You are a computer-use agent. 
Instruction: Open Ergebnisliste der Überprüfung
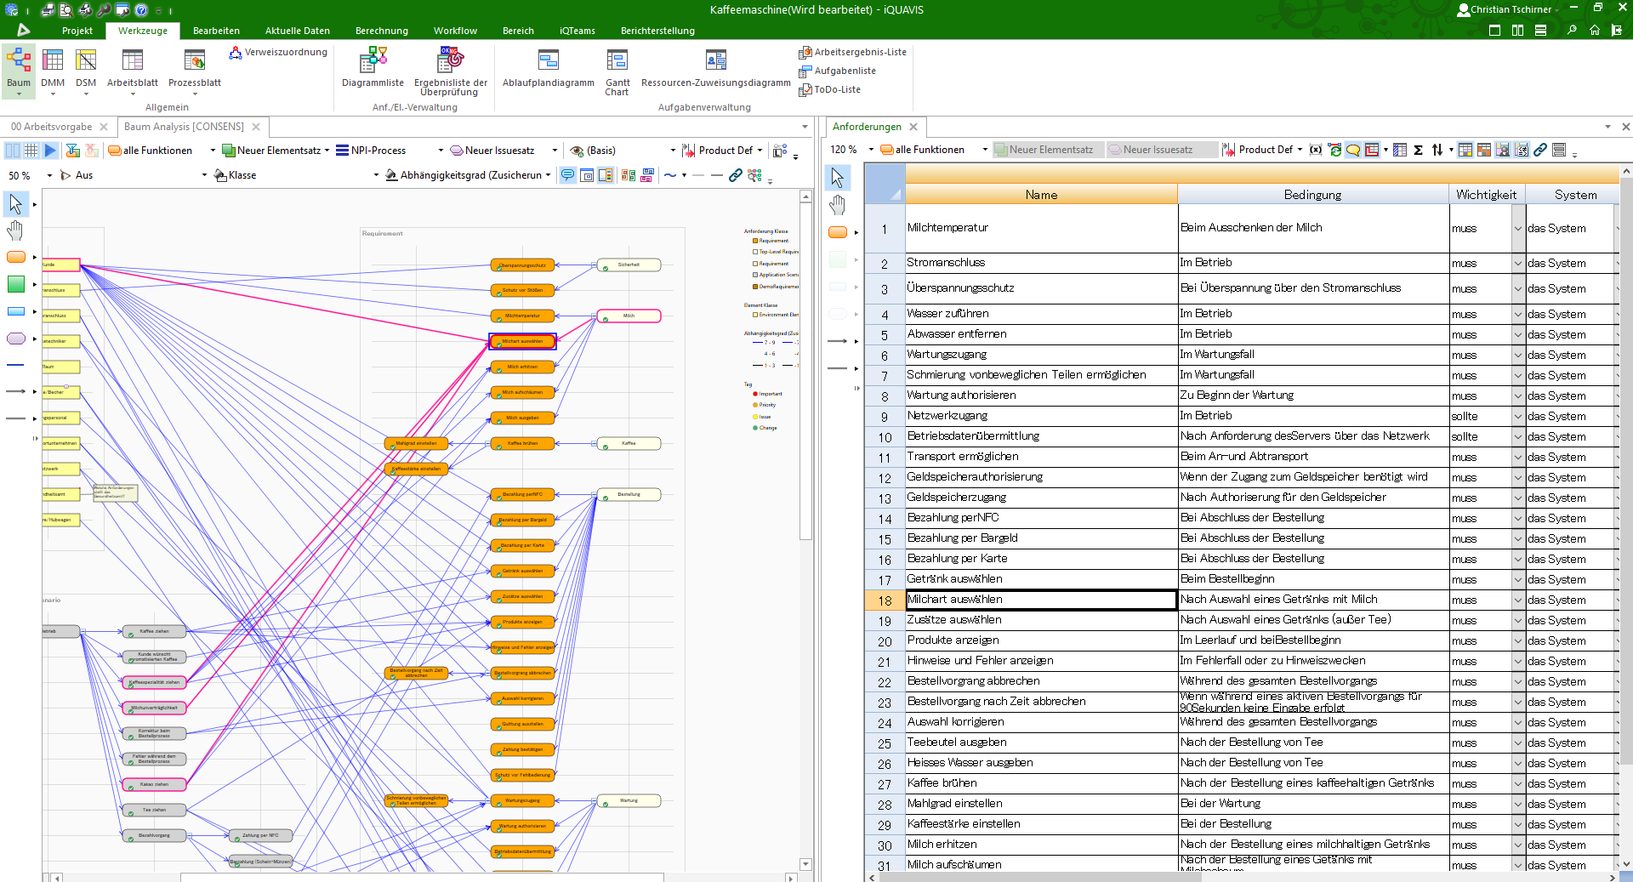[450, 71]
